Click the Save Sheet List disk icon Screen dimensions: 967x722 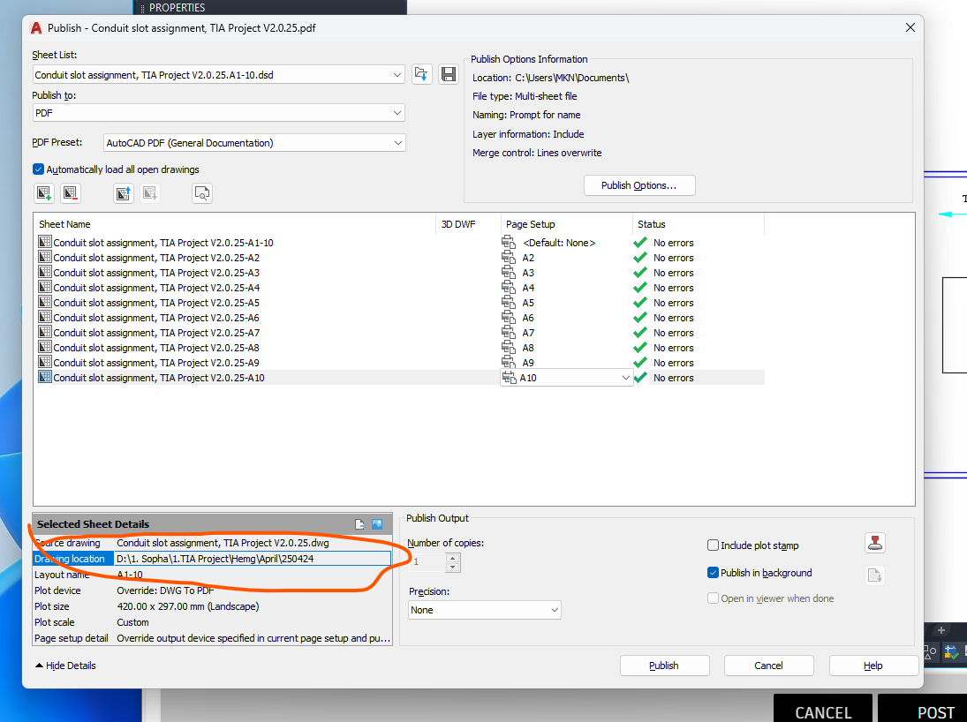coord(449,75)
